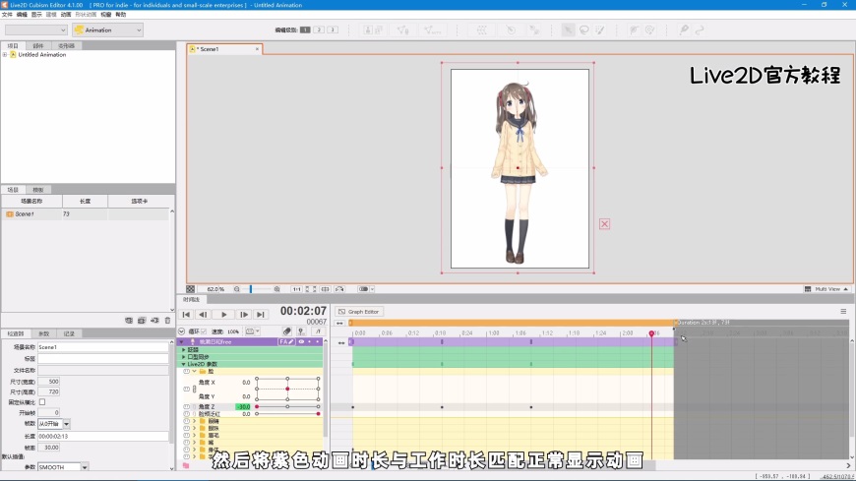Image resolution: width=856 pixels, height=481 pixels.
Task: Open the timeline options circle dropdown
Action: tap(182, 331)
